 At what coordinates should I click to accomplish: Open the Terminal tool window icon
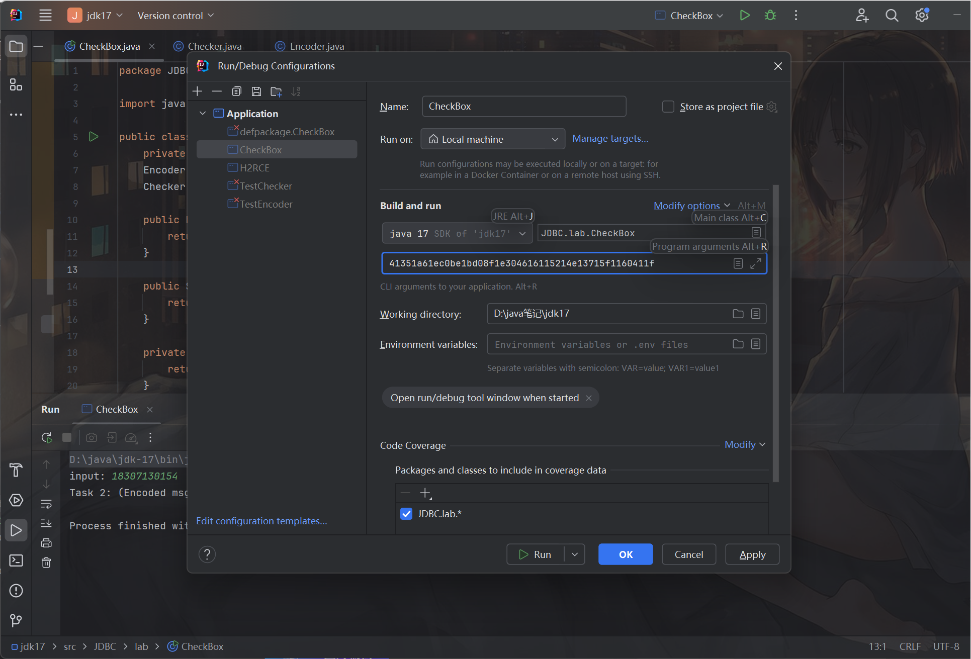[16, 560]
